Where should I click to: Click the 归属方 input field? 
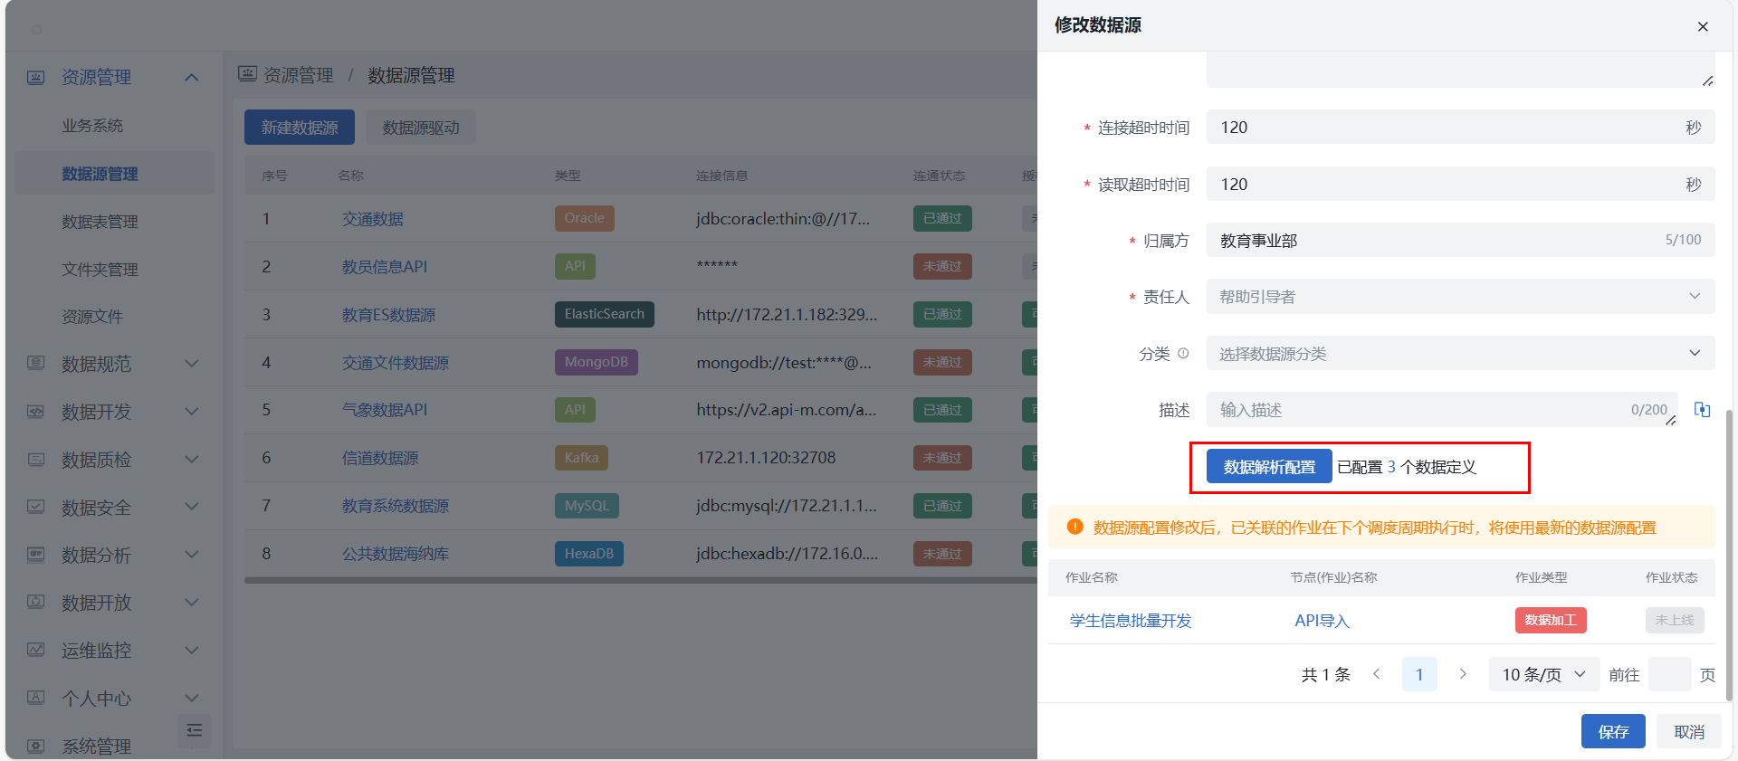point(1460,241)
